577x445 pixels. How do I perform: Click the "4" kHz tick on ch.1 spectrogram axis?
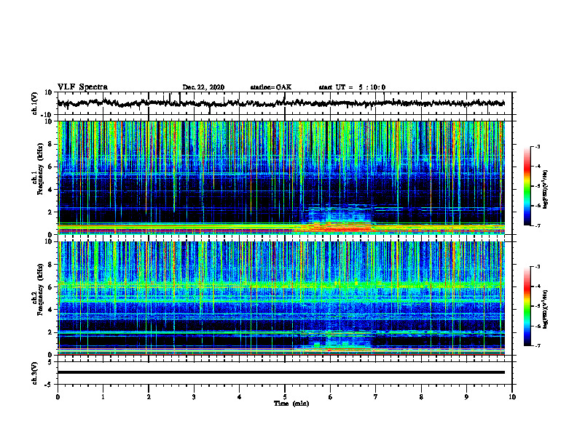click(x=50, y=190)
